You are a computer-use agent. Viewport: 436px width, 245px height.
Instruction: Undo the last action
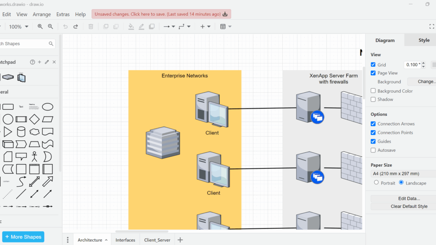tap(65, 26)
